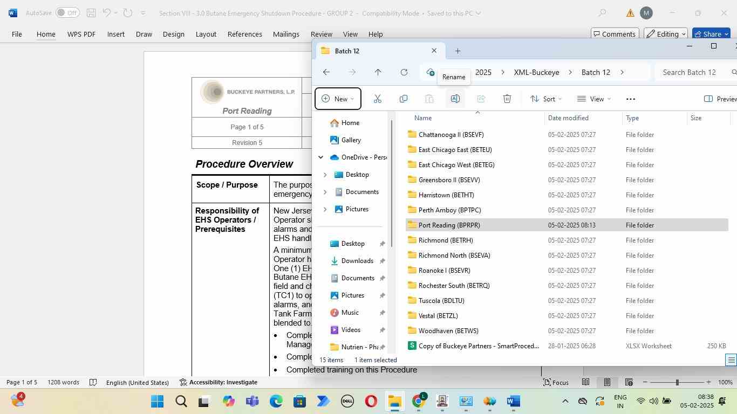
Task: Open a new Explorer tab with plus
Action: [458, 51]
